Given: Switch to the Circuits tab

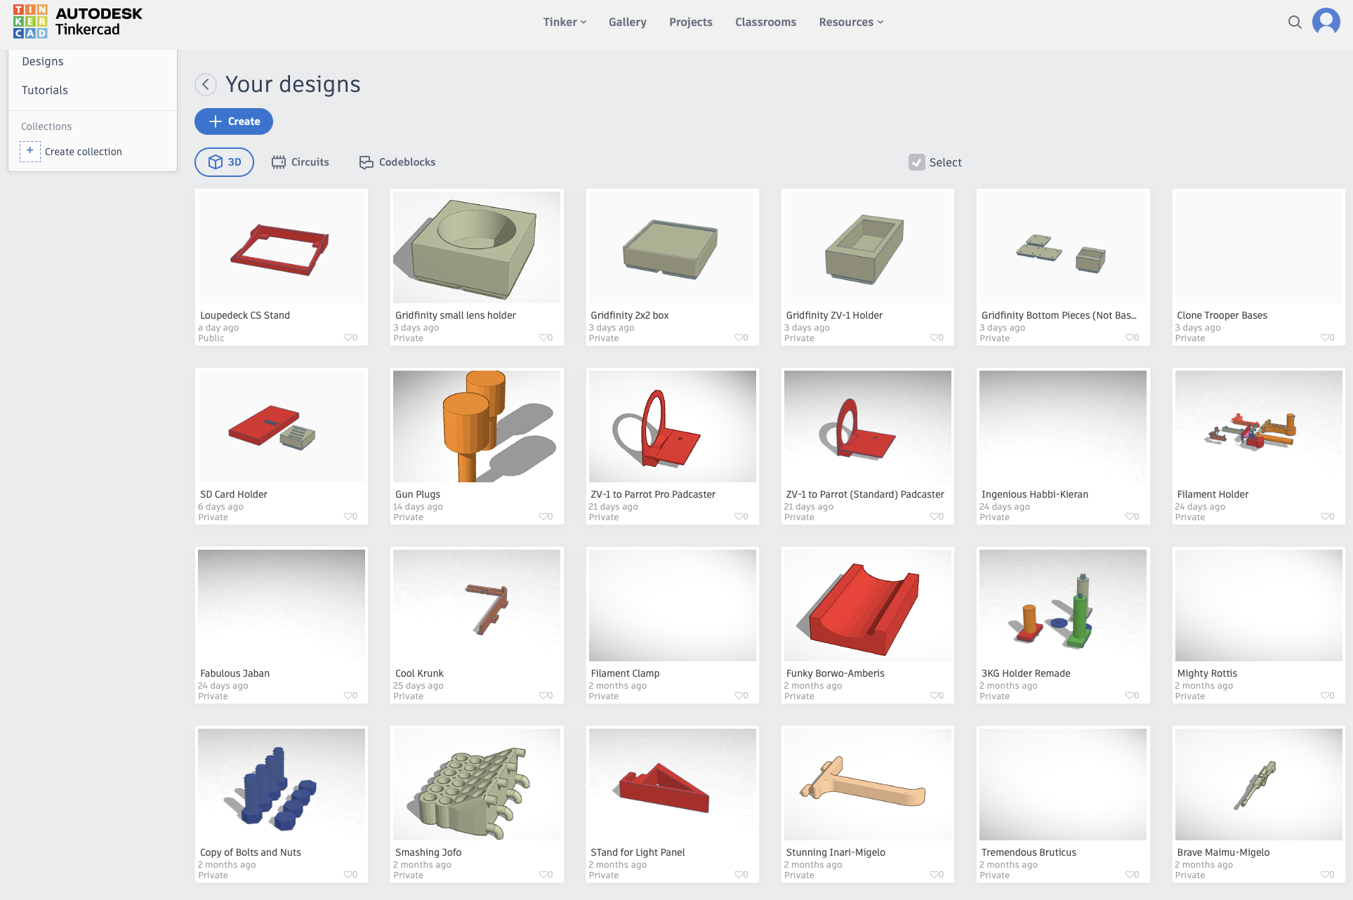Looking at the screenshot, I should pos(301,162).
